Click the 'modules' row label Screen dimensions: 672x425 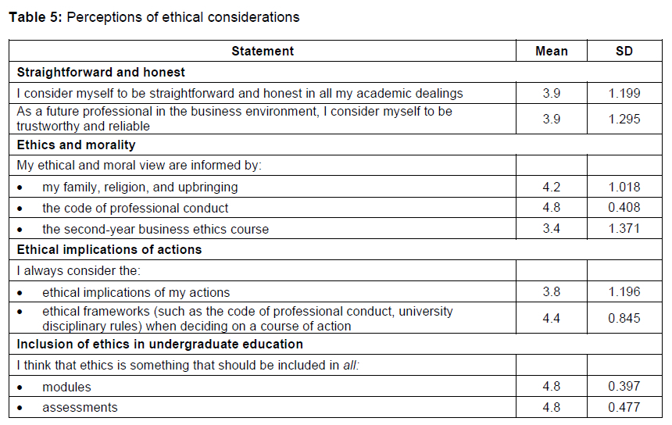(66, 387)
